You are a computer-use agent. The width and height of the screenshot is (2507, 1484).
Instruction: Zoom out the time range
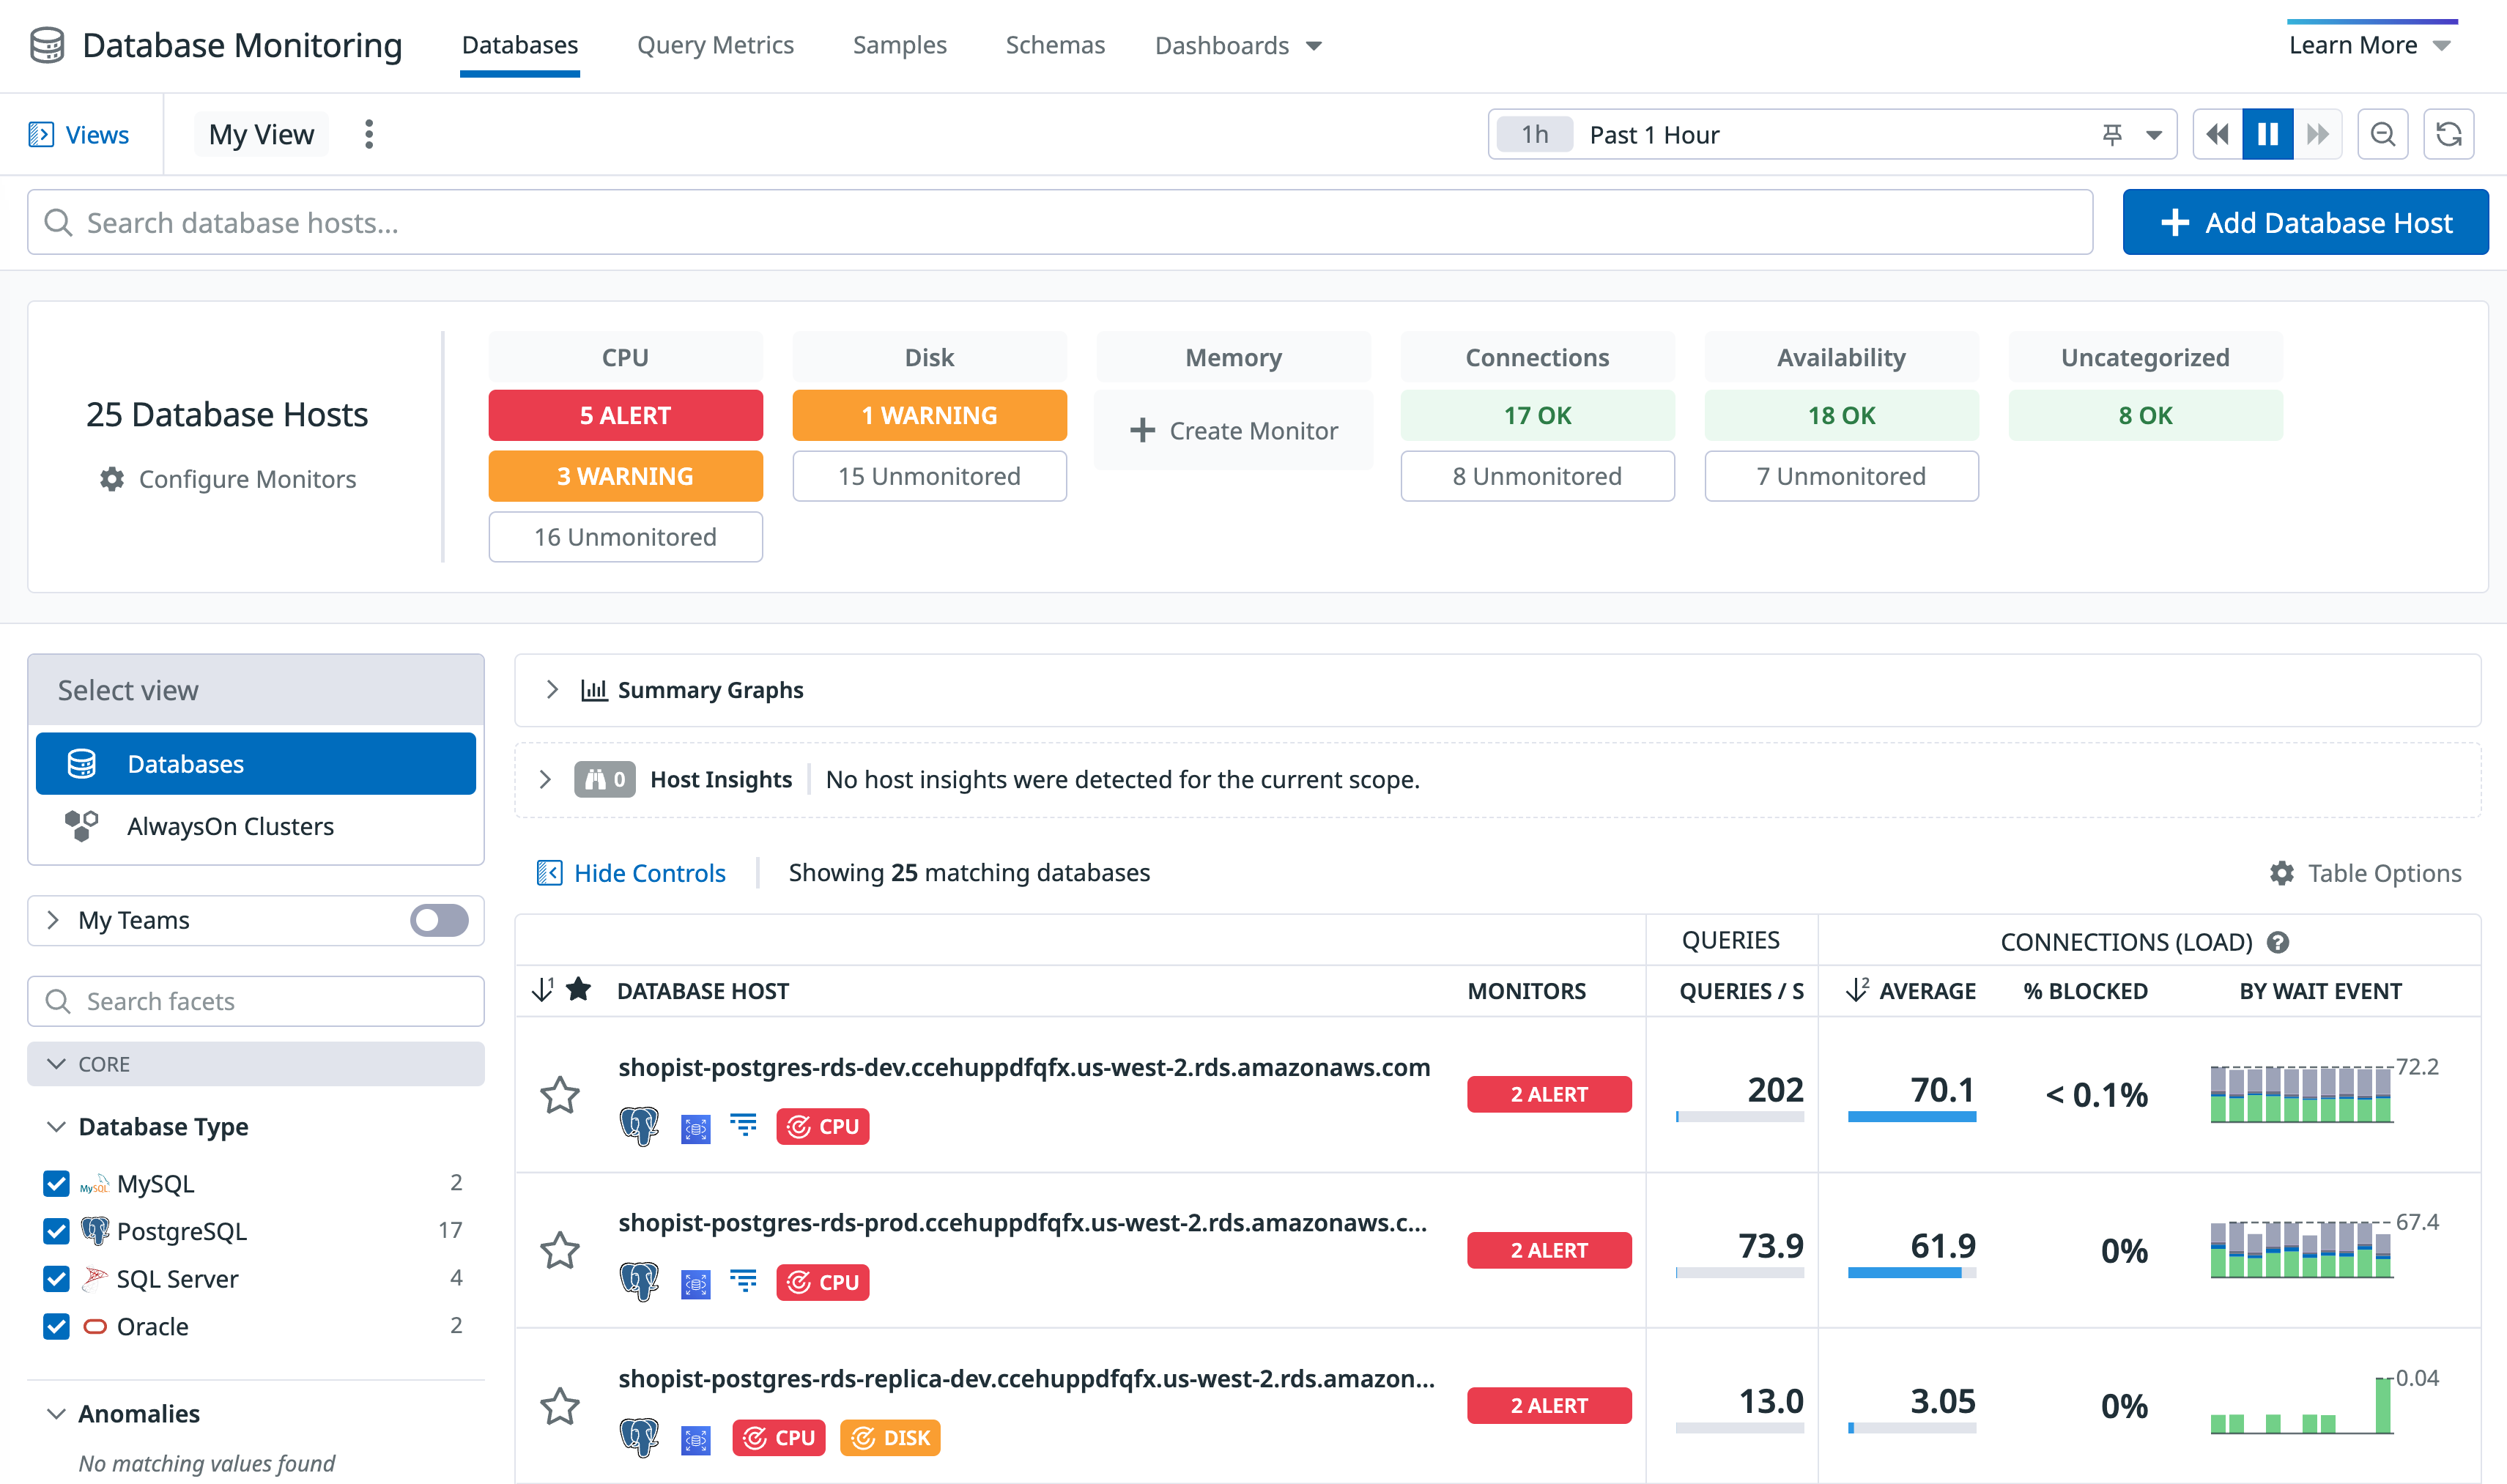click(x=2383, y=134)
